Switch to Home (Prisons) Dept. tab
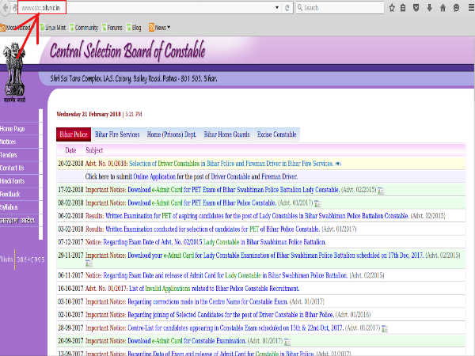The width and height of the screenshot is (475, 356). (172, 134)
